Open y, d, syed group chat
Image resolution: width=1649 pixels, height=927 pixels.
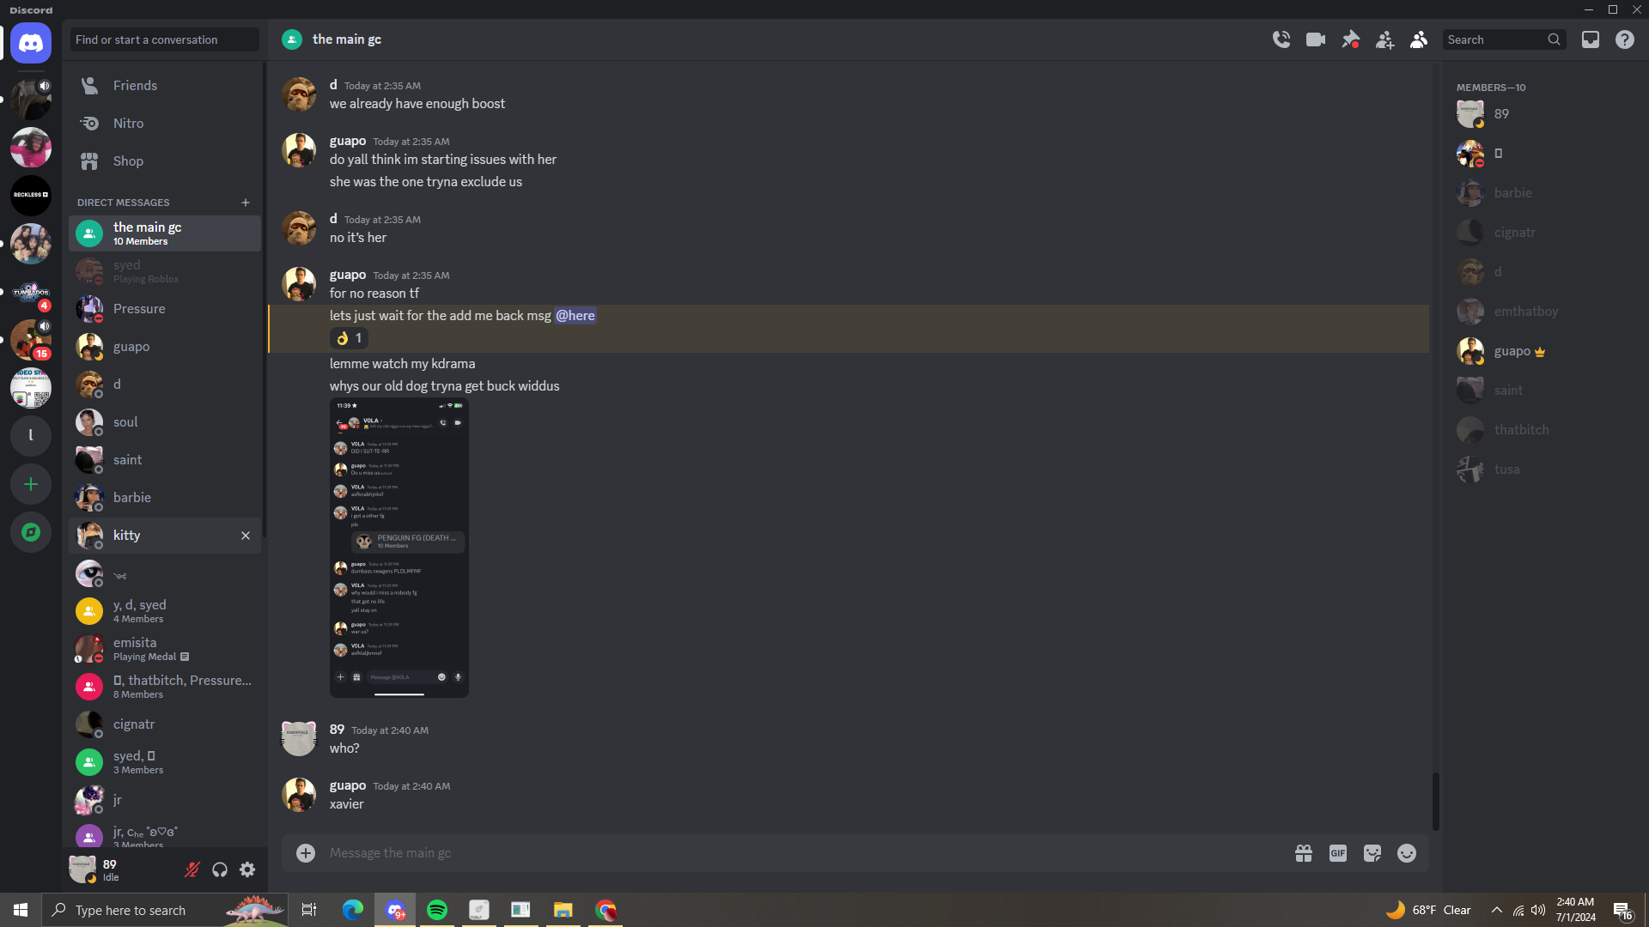coord(165,611)
